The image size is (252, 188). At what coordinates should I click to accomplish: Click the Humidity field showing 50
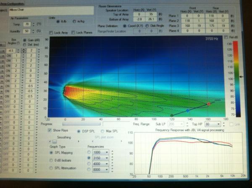pyautogui.click(x=27, y=31)
